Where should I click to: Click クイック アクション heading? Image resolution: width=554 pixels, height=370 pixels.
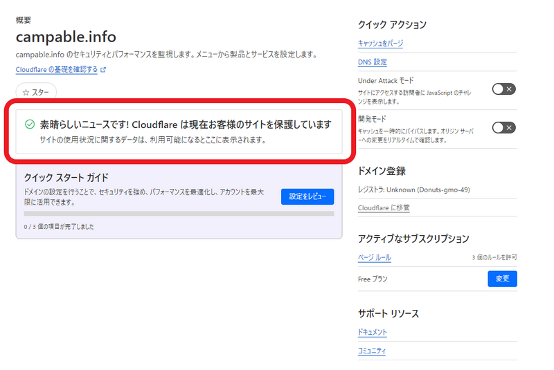[x=392, y=25]
